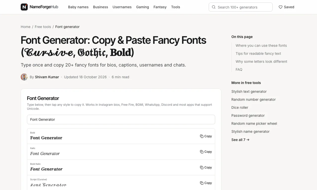317x190 pixels.
Task: Open Random number generator link
Action: coord(253,99)
